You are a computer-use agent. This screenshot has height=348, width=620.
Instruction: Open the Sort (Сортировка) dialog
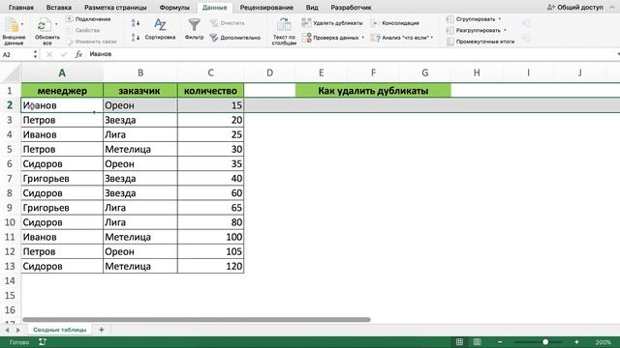[x=160, y=28]
